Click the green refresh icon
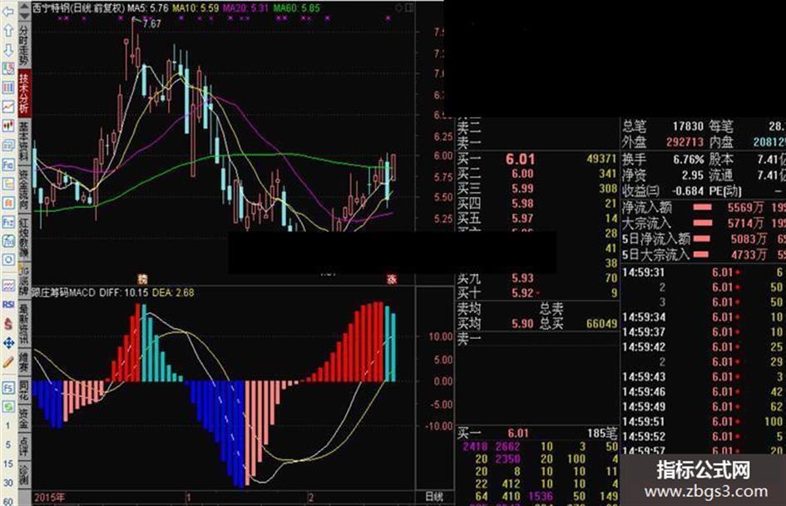 pos(8,406)
